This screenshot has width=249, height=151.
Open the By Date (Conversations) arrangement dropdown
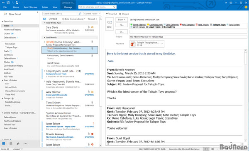tap(74, 19)
